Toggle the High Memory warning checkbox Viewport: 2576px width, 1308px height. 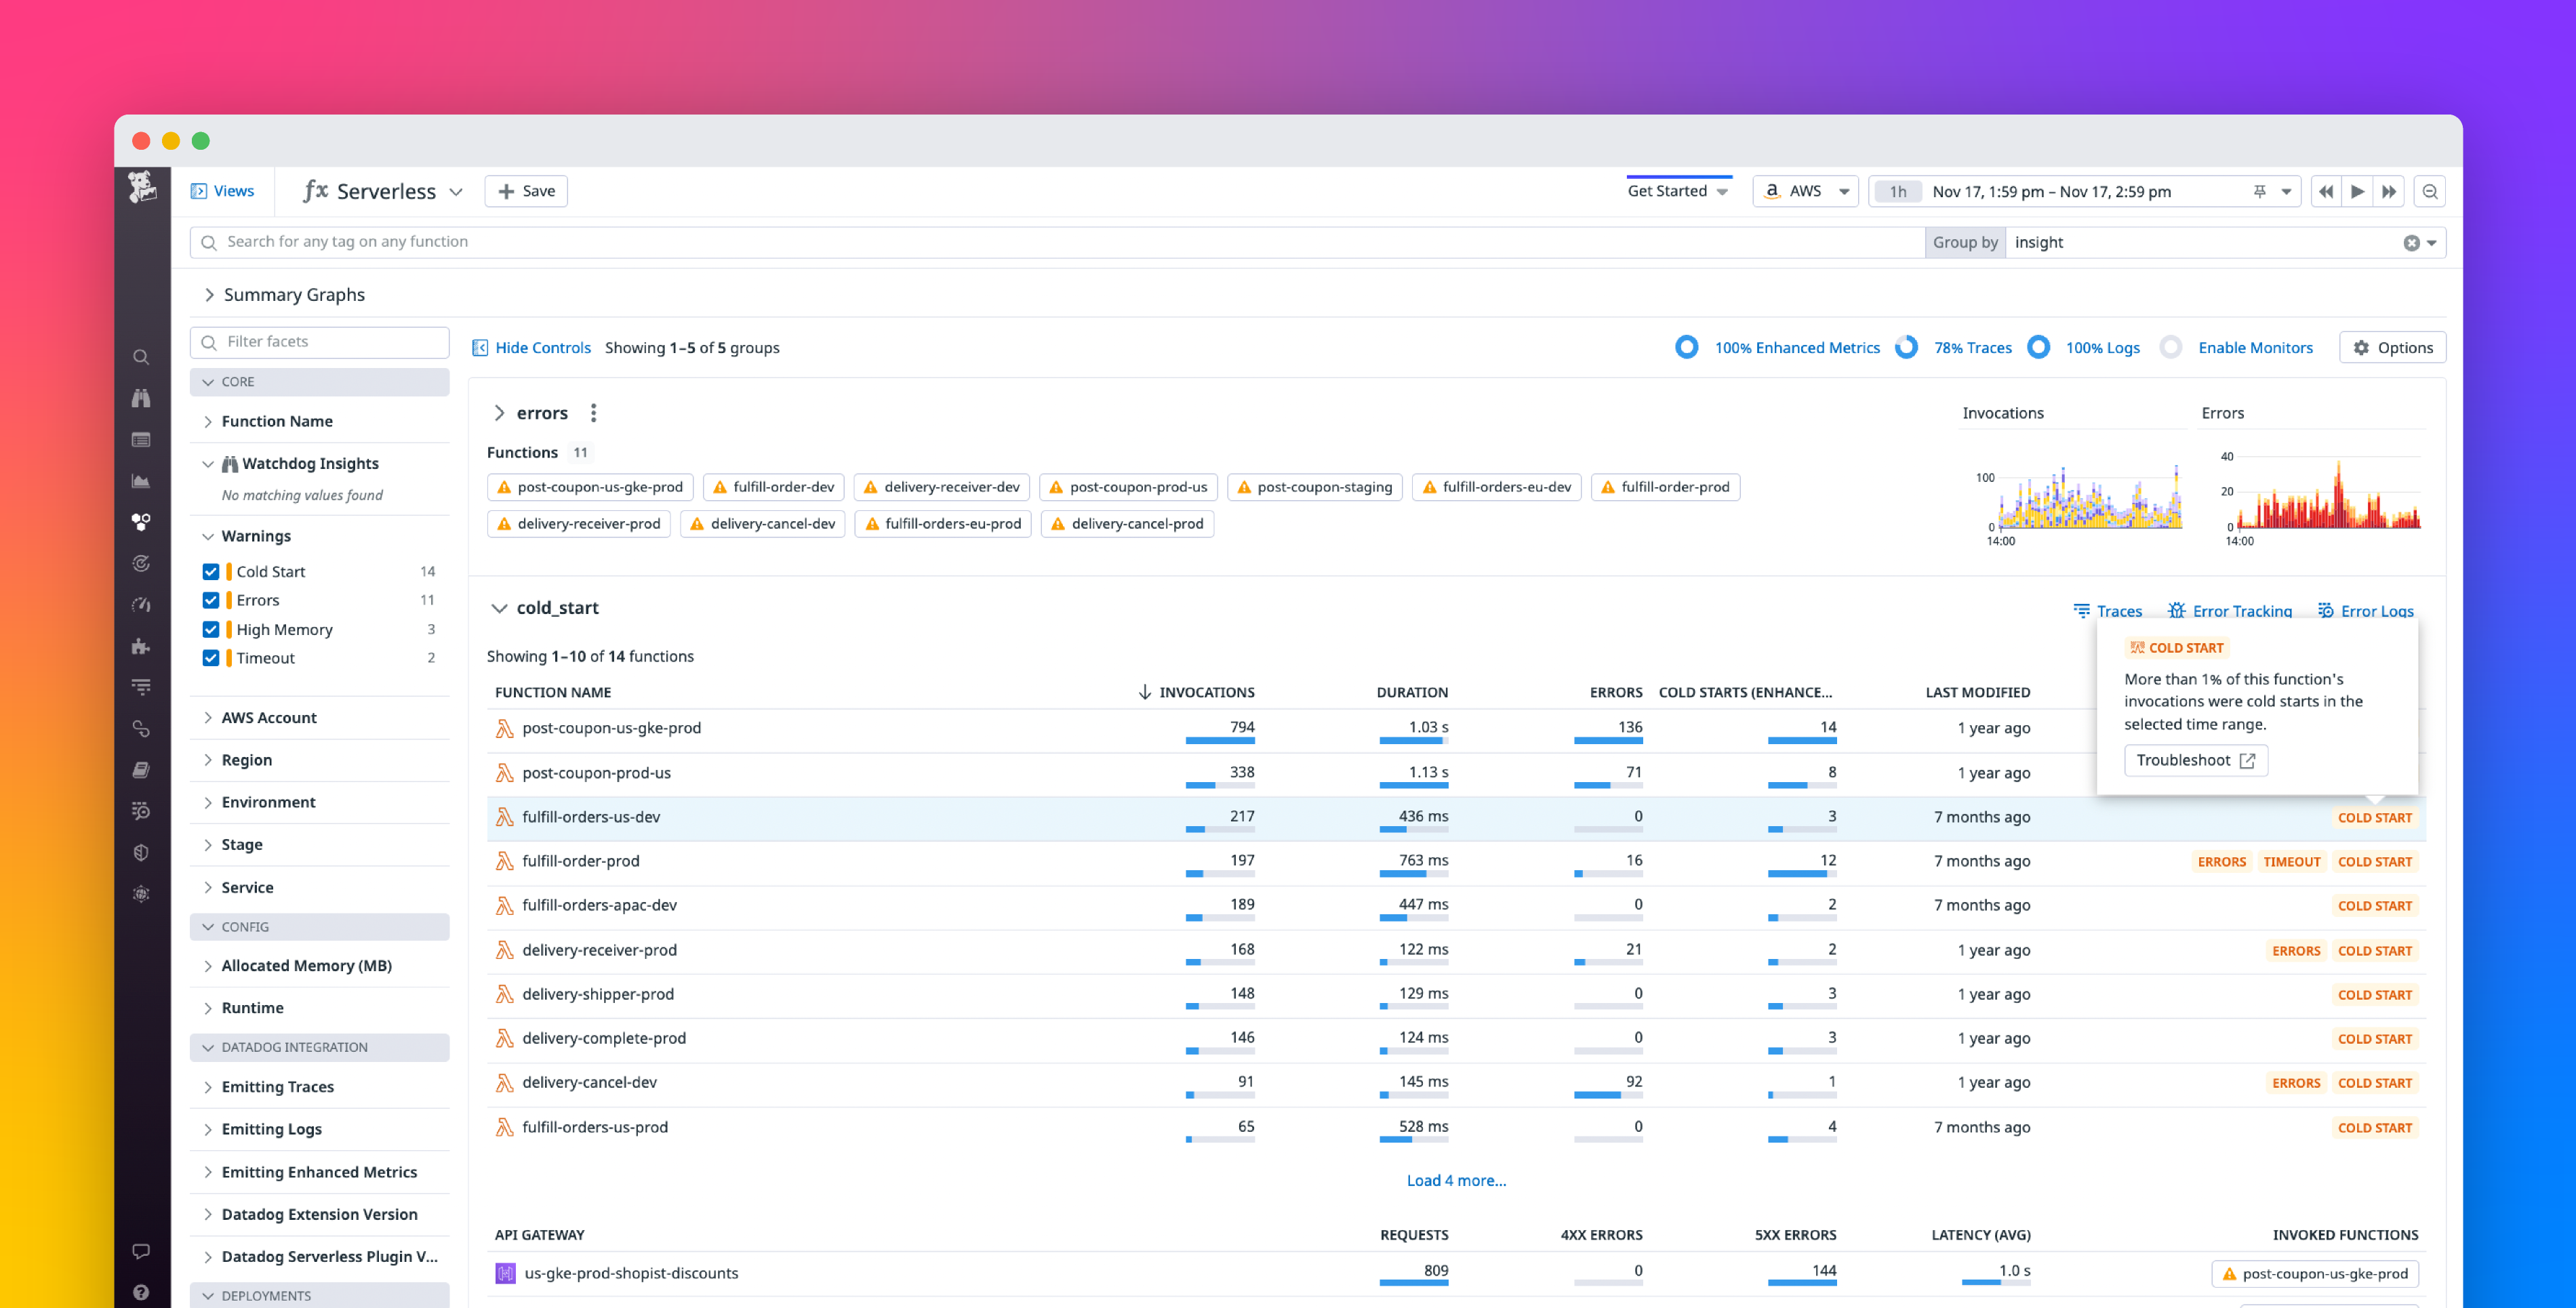tap(211, 629)
